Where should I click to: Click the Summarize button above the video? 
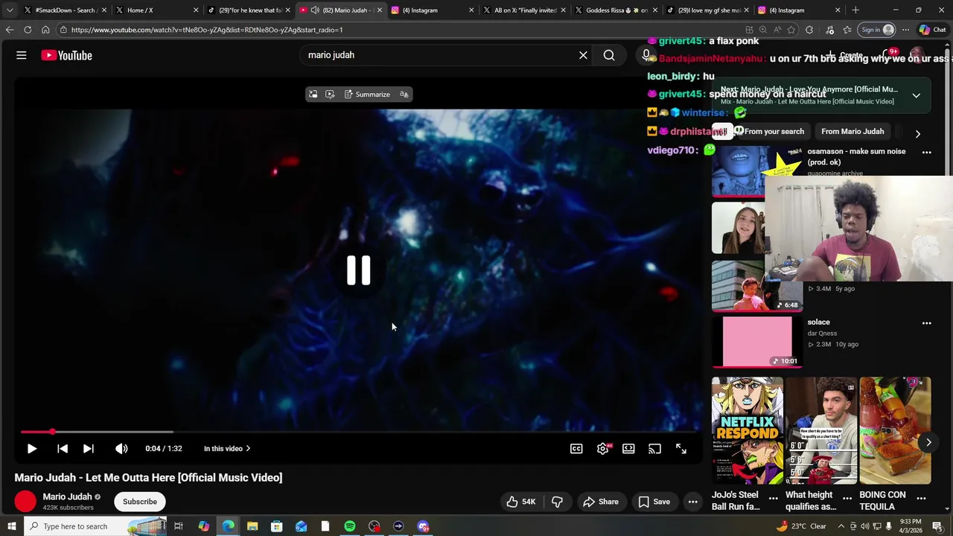pos(367,95)
